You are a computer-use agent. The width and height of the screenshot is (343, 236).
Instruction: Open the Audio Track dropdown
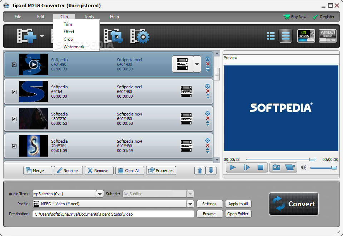point(100,194)
